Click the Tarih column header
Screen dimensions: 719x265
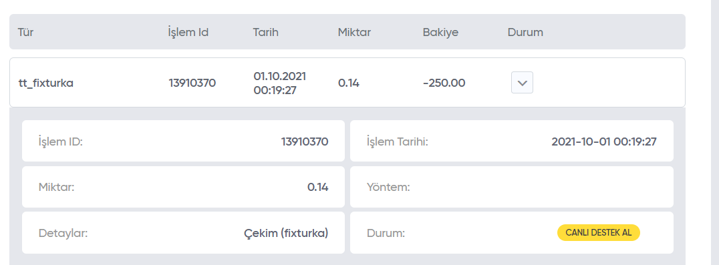[265, 33]
